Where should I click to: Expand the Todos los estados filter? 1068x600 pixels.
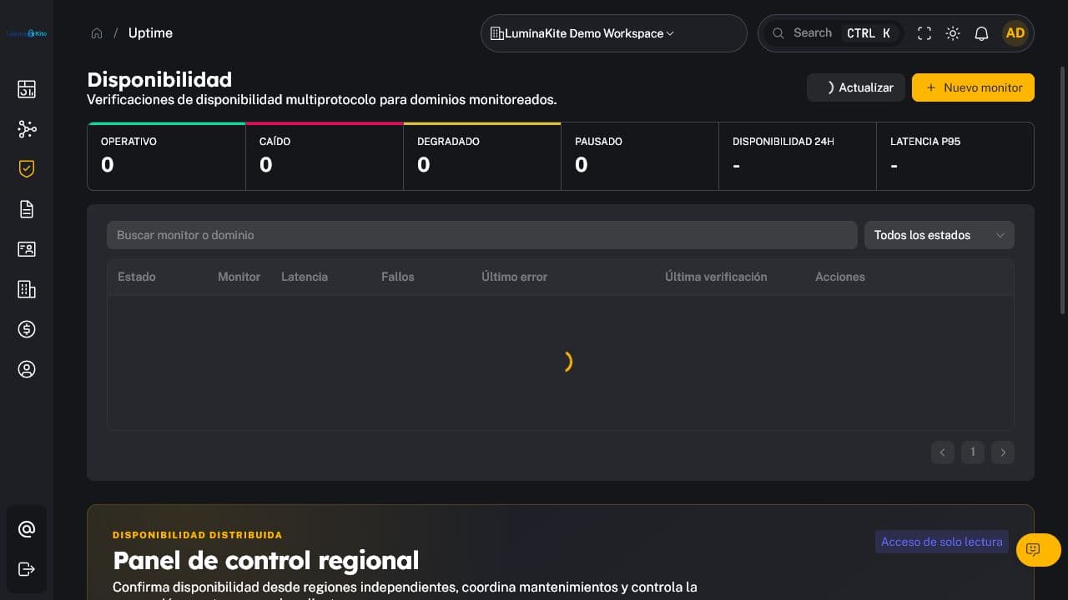[940, 235]
